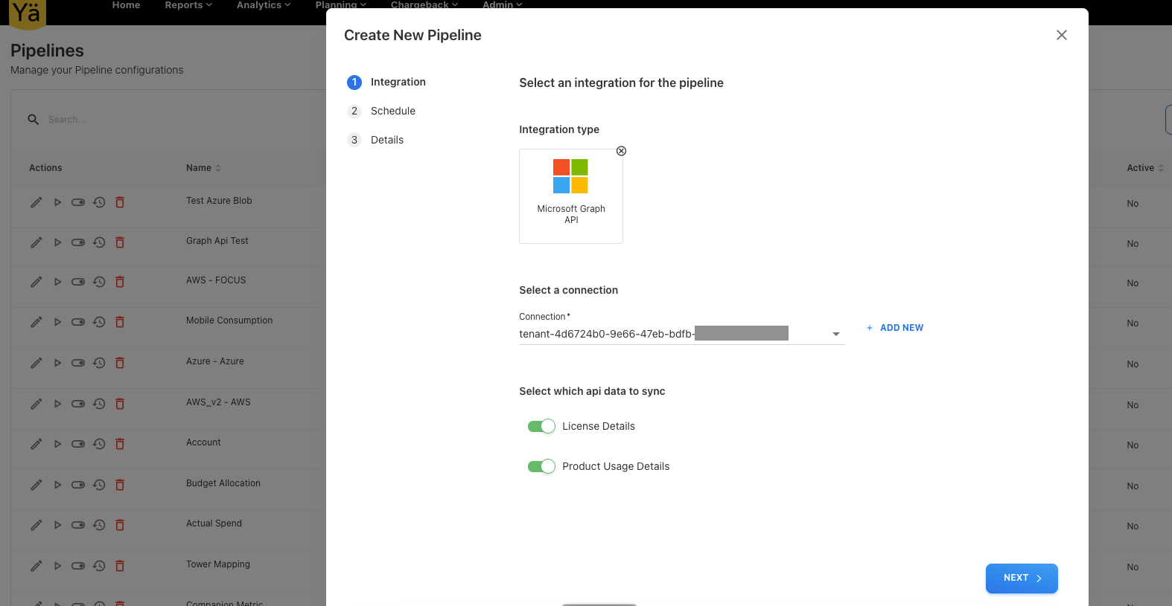1172x606 pixels.
Task: Remove the Microsoft Graph API integration selection
Action: pyautogui.click(x=621, y=151)
